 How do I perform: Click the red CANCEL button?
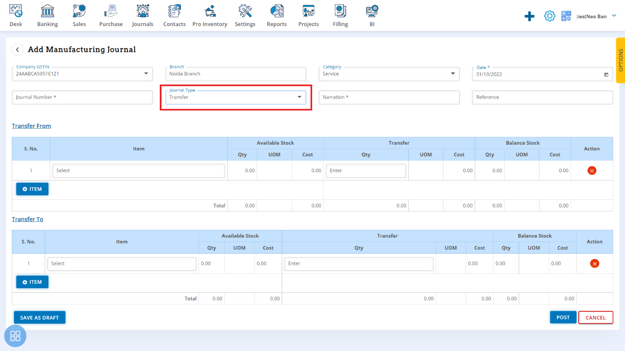[596, 317]
